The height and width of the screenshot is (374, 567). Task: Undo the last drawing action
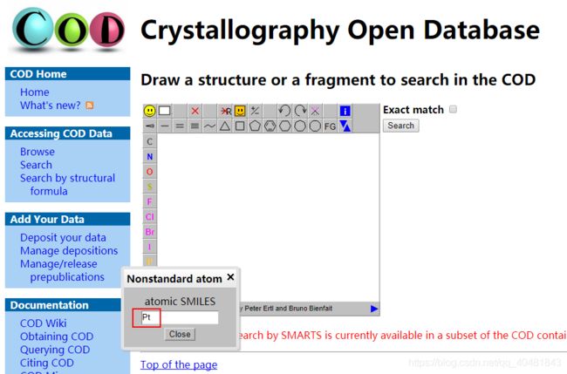coord(284,111)
